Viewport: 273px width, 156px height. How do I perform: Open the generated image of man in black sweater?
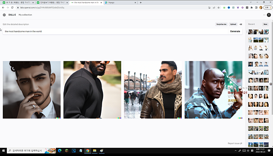[x=92, y=90]
